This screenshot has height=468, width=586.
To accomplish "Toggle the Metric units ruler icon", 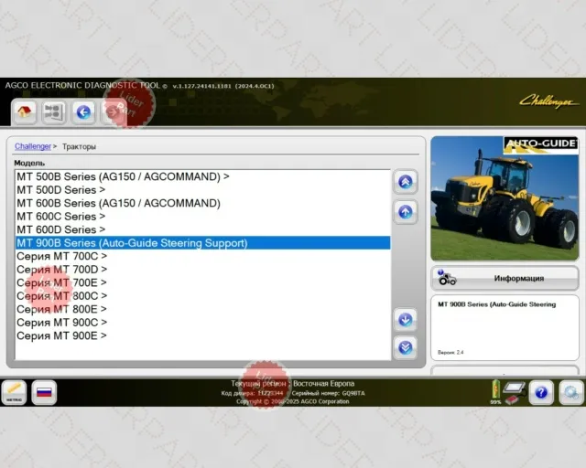I will [15, 392].
